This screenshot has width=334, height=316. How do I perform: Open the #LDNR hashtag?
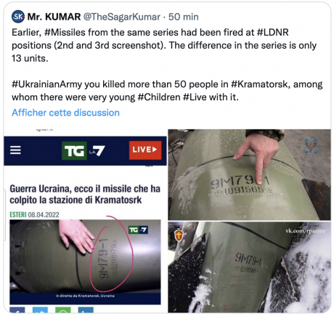point(272,33)
